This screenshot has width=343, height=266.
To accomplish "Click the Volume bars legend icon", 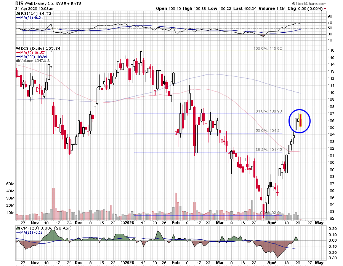I will (x=18, y=61).
